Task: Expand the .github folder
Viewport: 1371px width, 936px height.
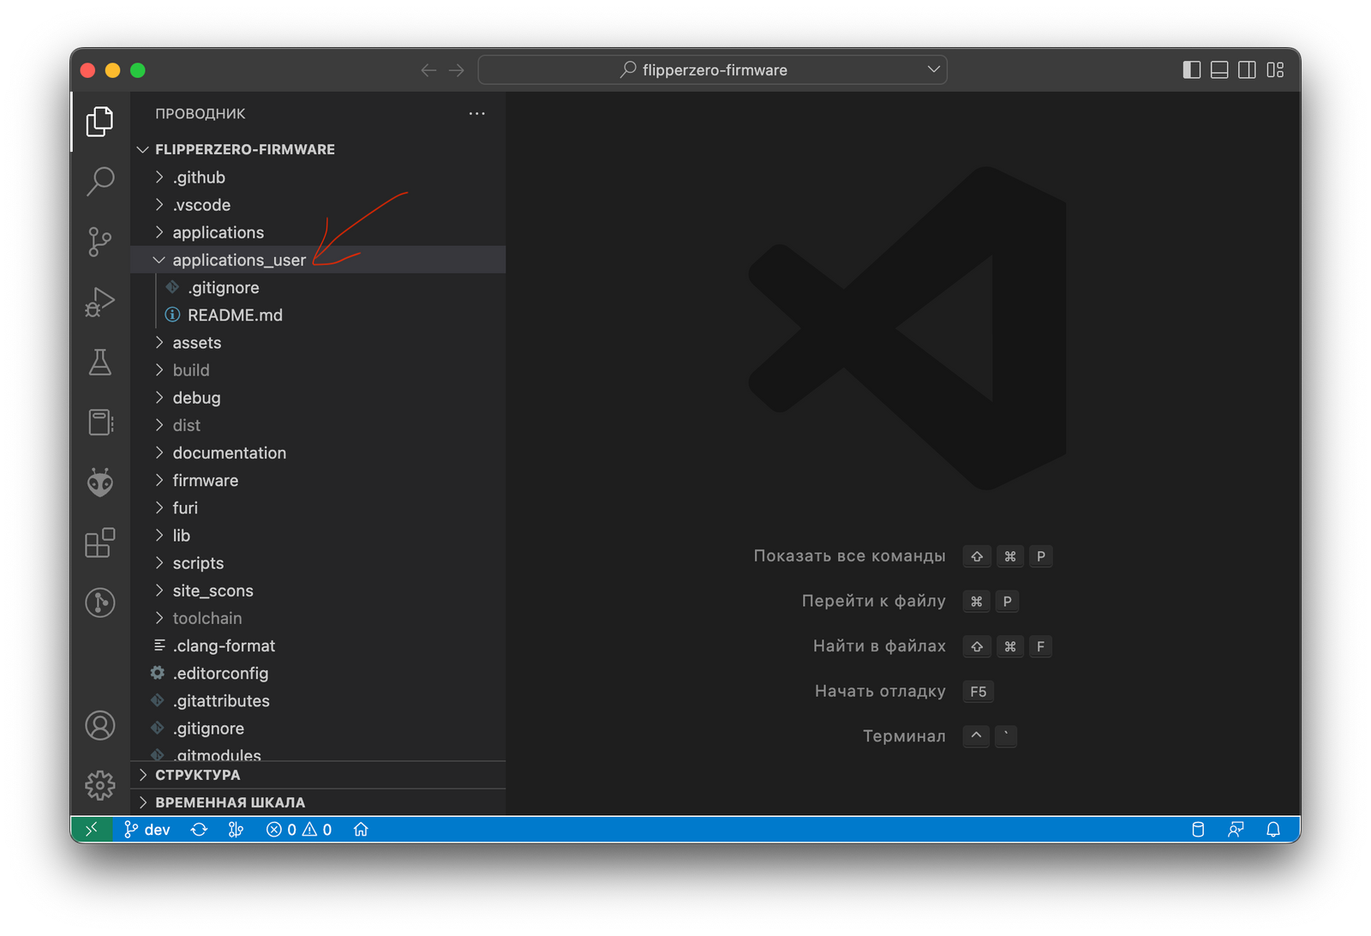Action: (x=318, y=177)
